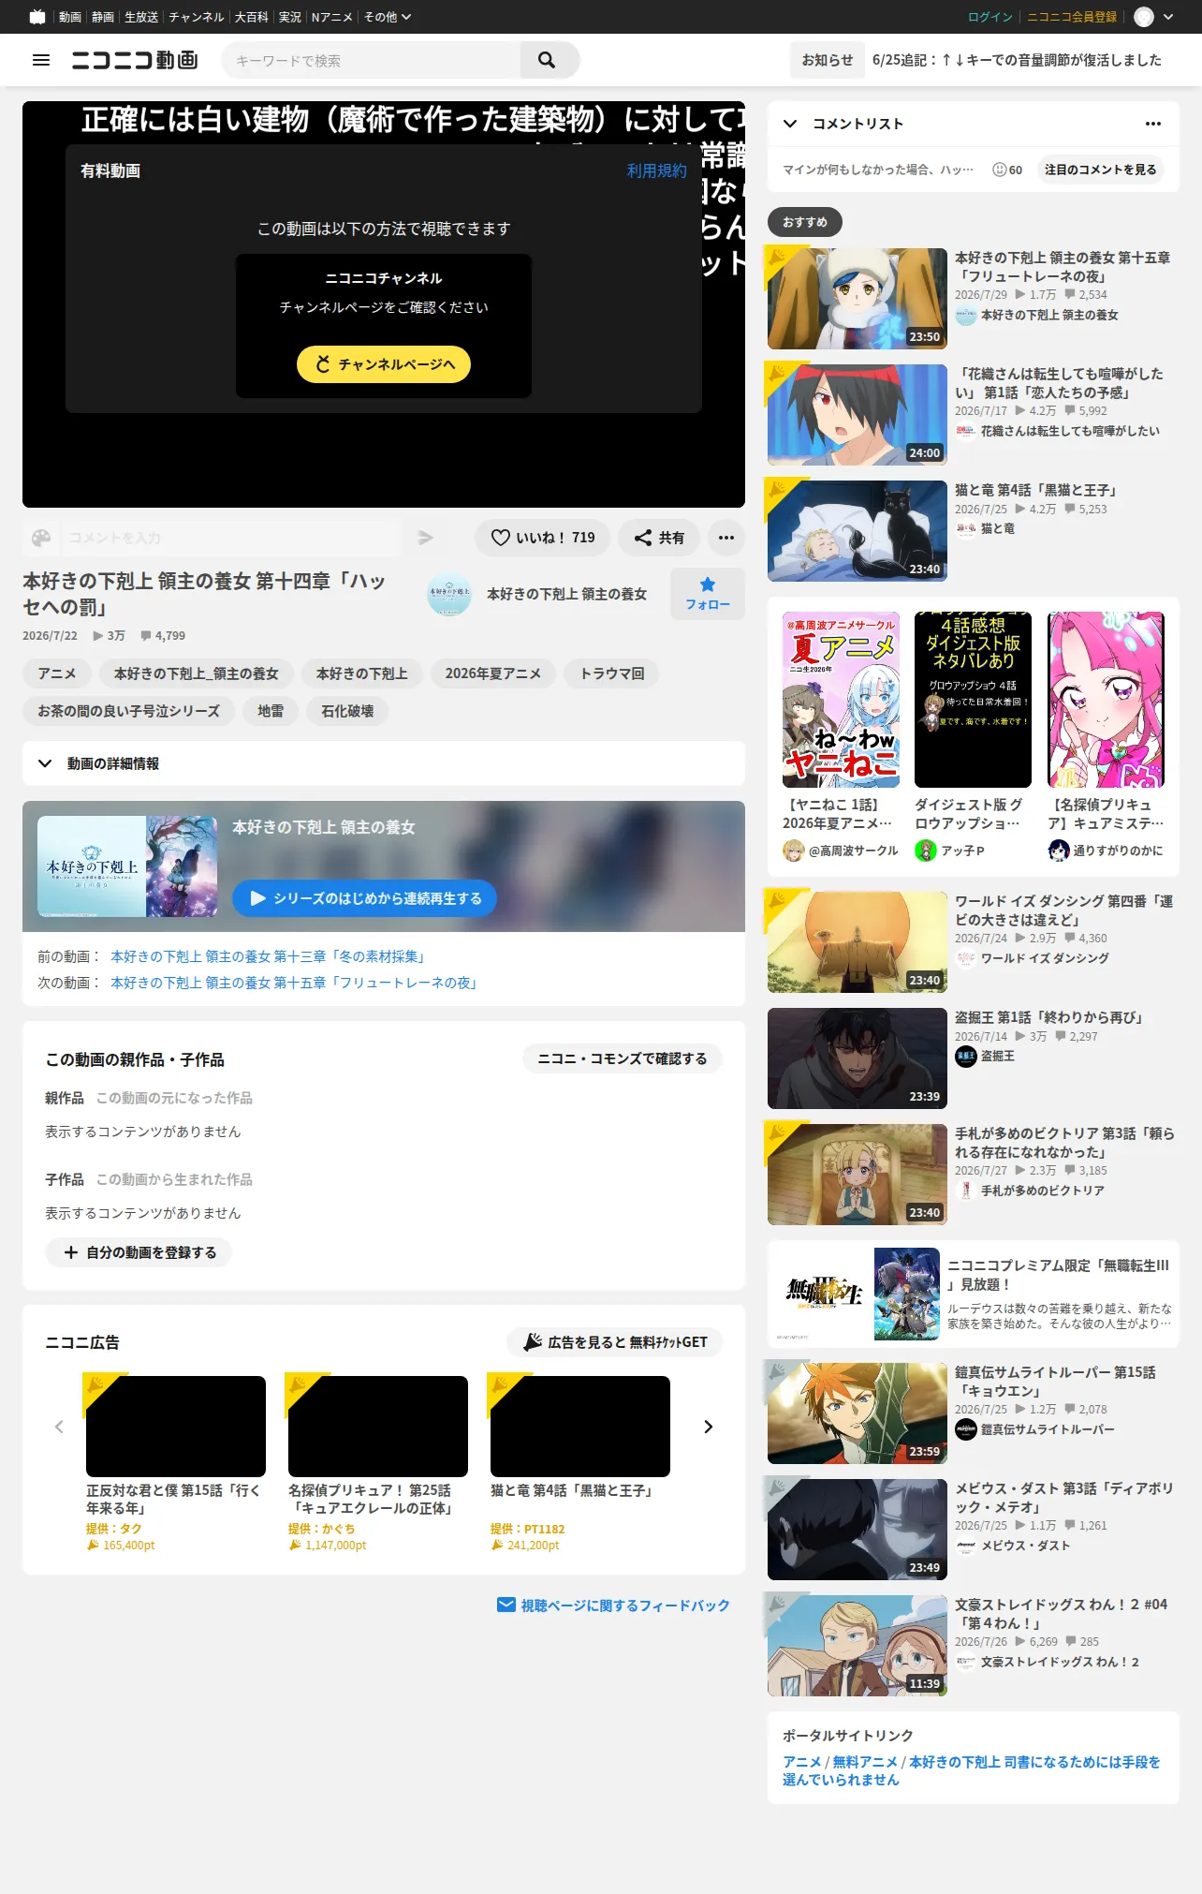Click the 2026年夏アニメ tag
1202x1894 pixels.
pyautogui.click(x=493, y=673)
